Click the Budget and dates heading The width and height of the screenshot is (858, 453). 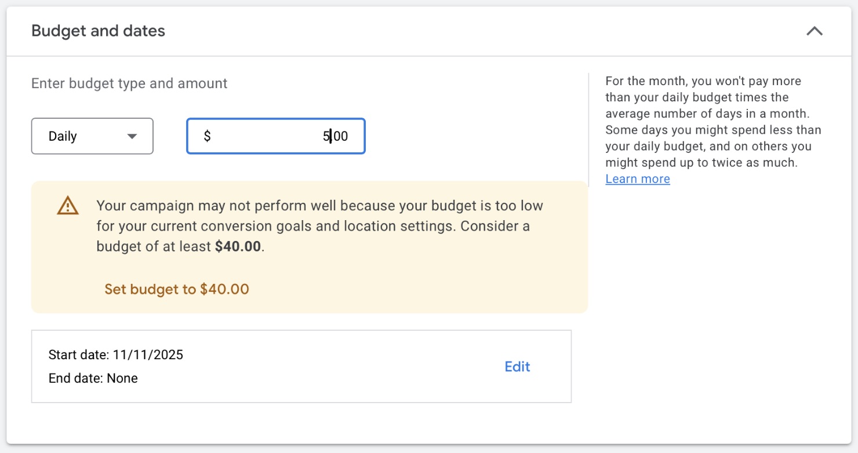click(98, 31)
